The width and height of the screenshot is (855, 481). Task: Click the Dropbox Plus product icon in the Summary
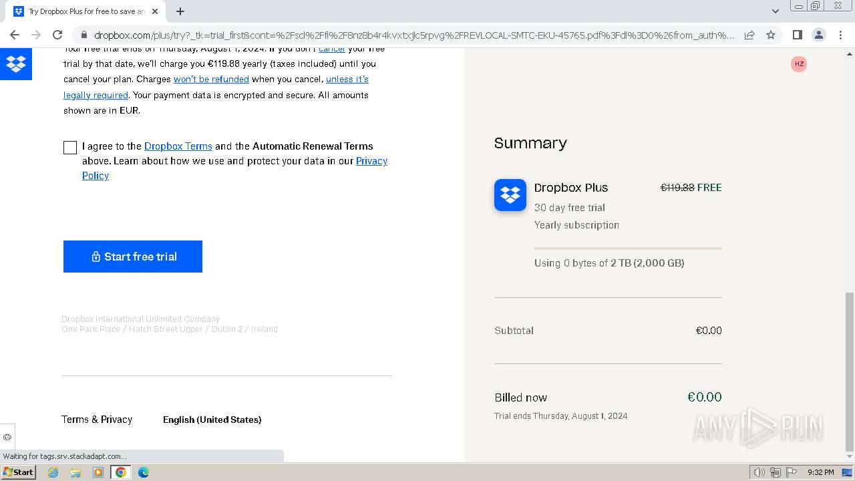point(510,195)
